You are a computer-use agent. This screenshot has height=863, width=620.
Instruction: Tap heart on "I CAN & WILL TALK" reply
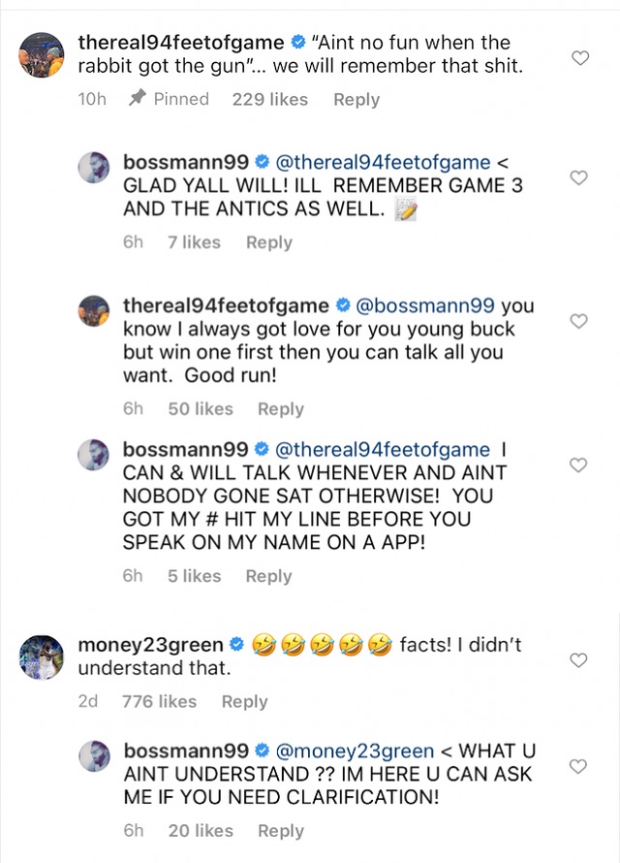pyautogui.click(x=578, y=465)
